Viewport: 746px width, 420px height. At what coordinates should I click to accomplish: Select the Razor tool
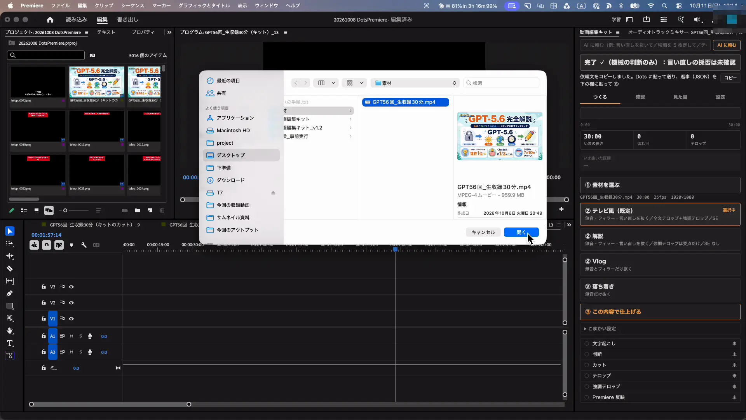(10, 269)
